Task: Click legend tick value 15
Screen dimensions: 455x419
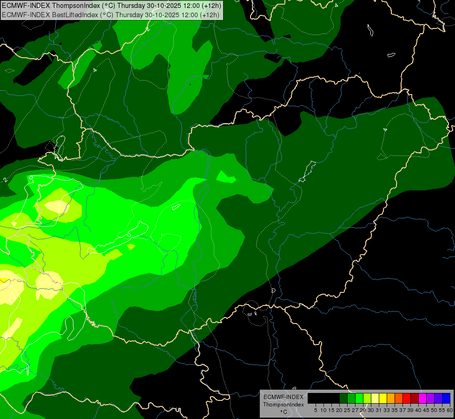Action: click(x=331, y=410)
